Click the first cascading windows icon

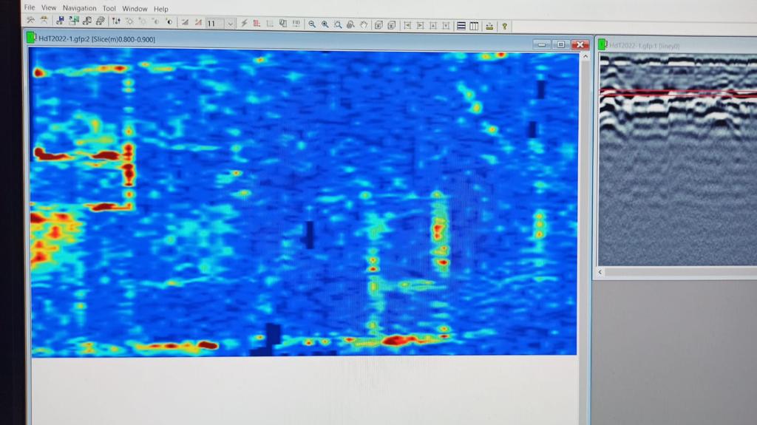coord(378,25)
